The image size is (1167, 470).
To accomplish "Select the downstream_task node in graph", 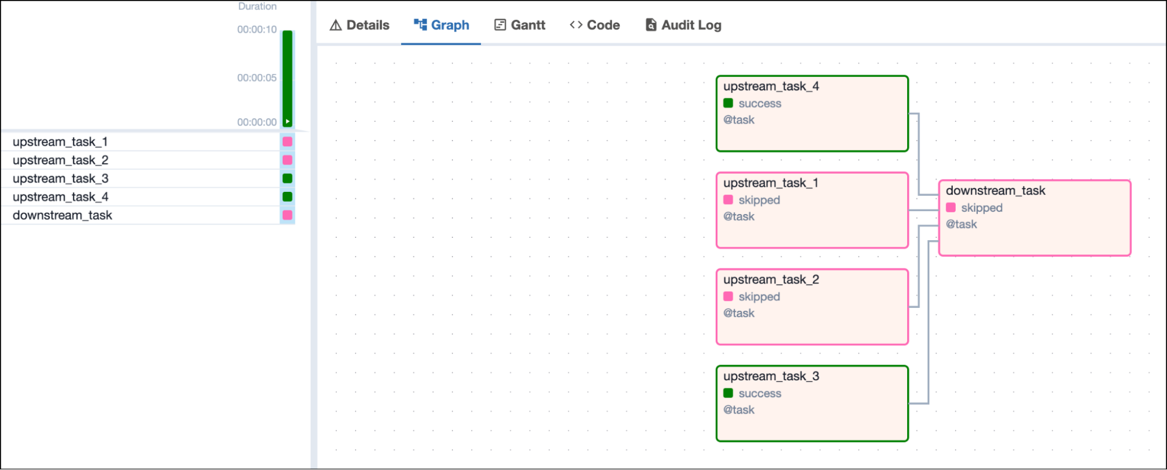I will tap(1034, 218).
